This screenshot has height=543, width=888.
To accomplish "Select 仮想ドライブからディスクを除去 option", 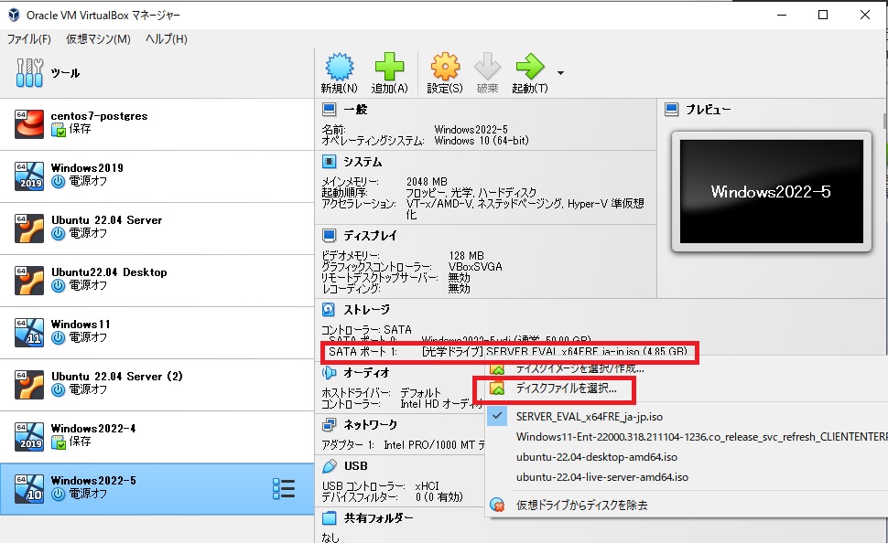I will (x=581, y=505).
